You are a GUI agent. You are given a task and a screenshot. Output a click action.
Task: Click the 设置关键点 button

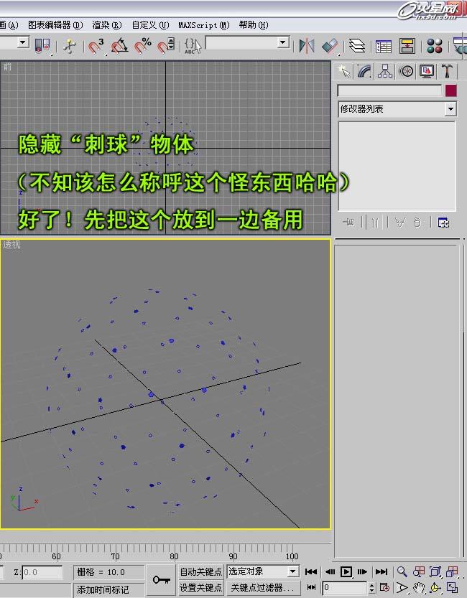(200, 587)
